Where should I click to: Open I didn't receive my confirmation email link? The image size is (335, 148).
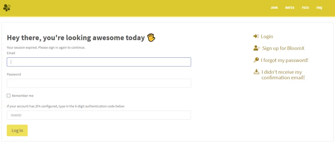[x=283, y=75]
